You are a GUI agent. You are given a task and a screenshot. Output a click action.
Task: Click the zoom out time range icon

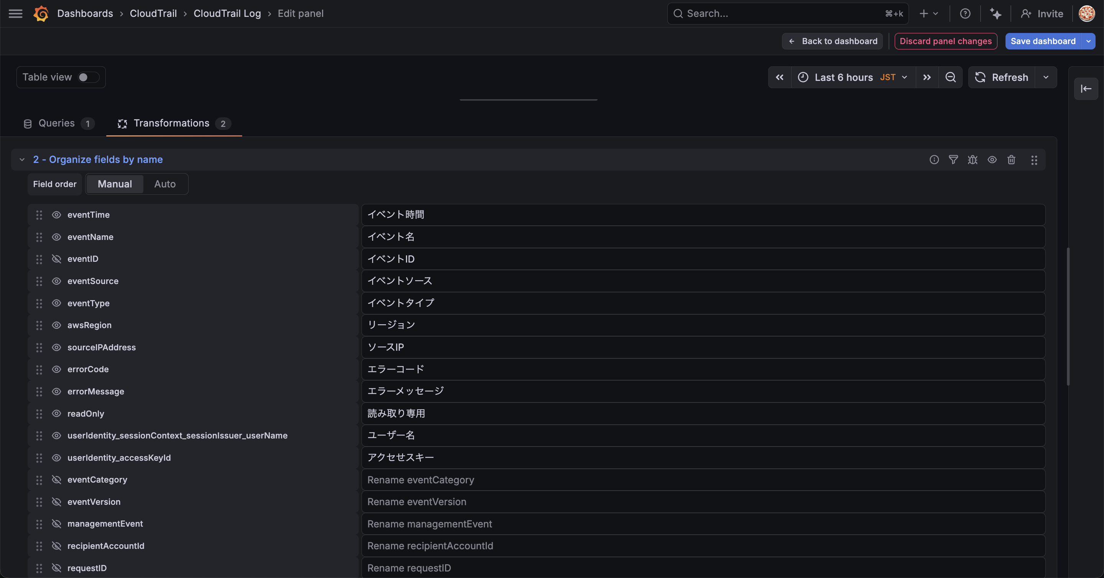[950, 77]
